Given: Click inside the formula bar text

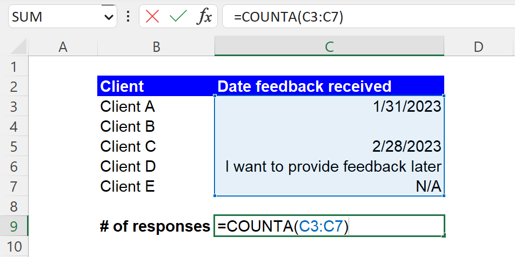Looking at the screenshot, I should tap(368, 16).
